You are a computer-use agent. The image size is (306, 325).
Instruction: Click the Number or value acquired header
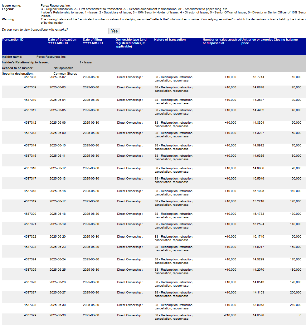pyautogui.click(x=222, y=41)
